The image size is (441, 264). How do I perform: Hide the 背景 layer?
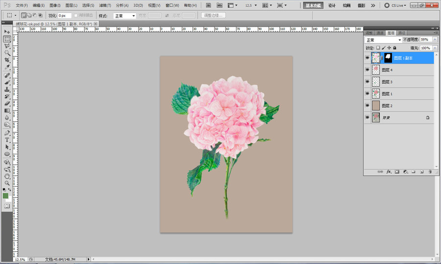pos(367,118)
